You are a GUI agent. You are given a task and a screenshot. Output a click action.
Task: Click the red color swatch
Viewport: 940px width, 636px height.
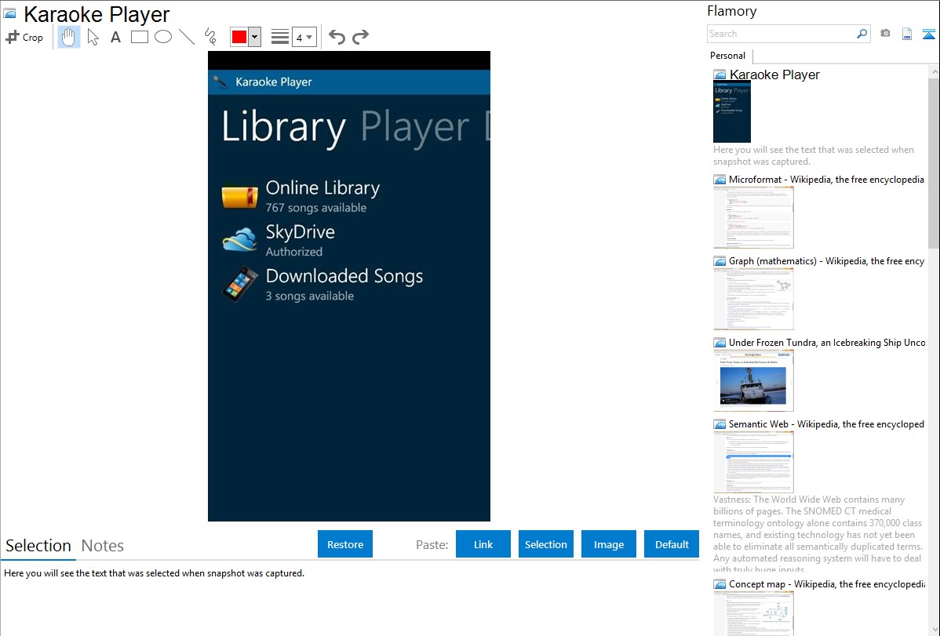(x=239, y=37)
